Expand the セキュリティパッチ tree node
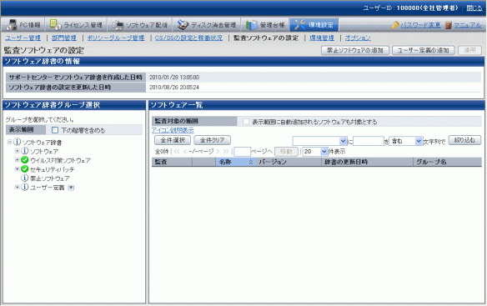This screenshot has height=306, width=487. [18, 169]
